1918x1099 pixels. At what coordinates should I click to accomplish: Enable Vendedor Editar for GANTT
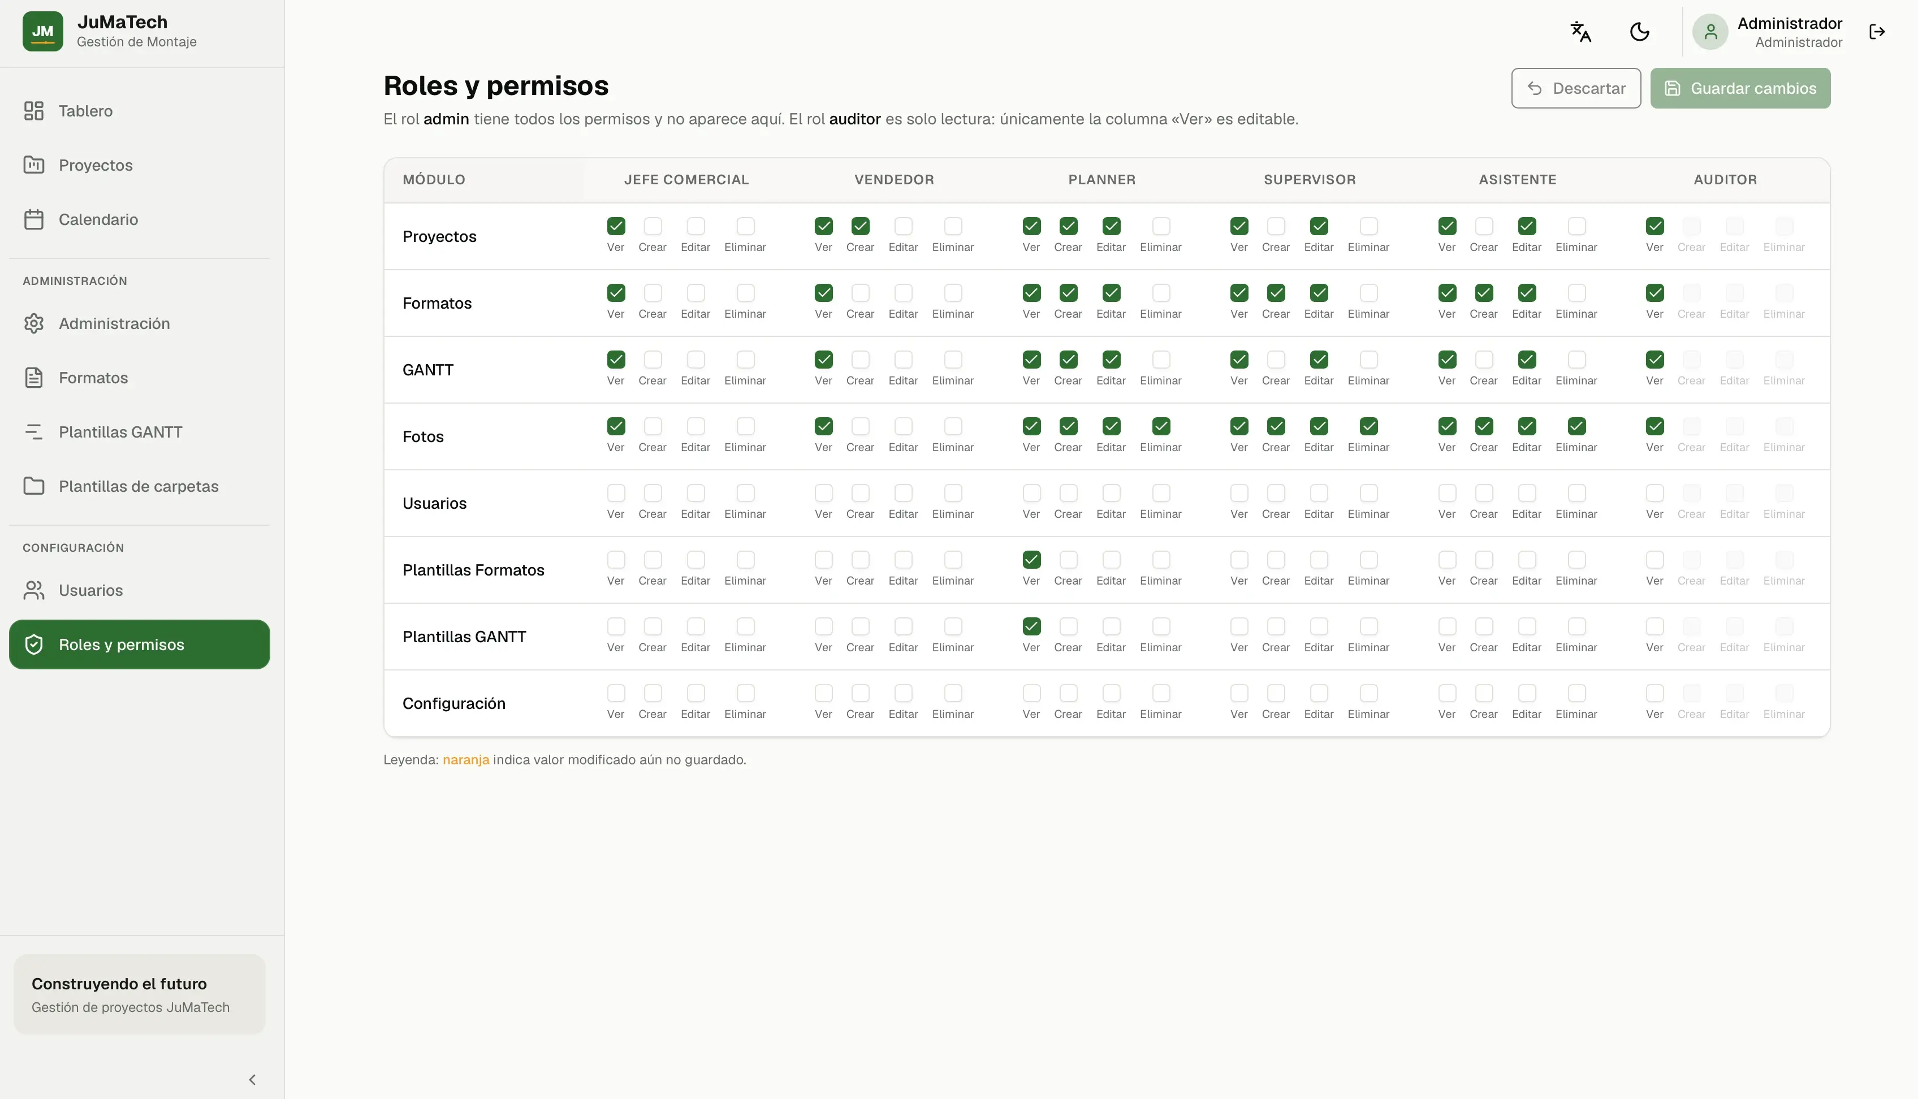903,360
